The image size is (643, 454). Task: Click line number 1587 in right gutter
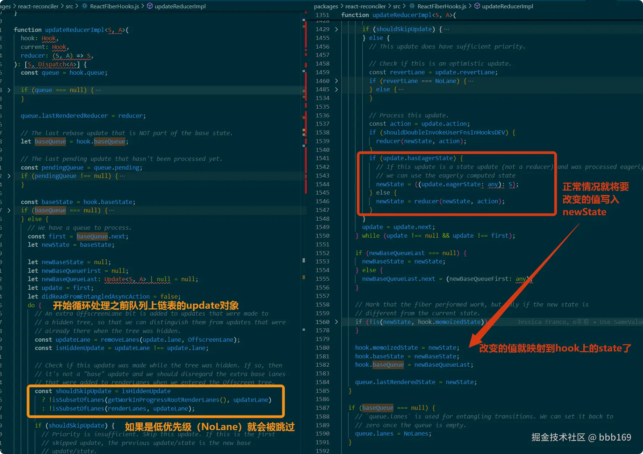coord(322,408)
